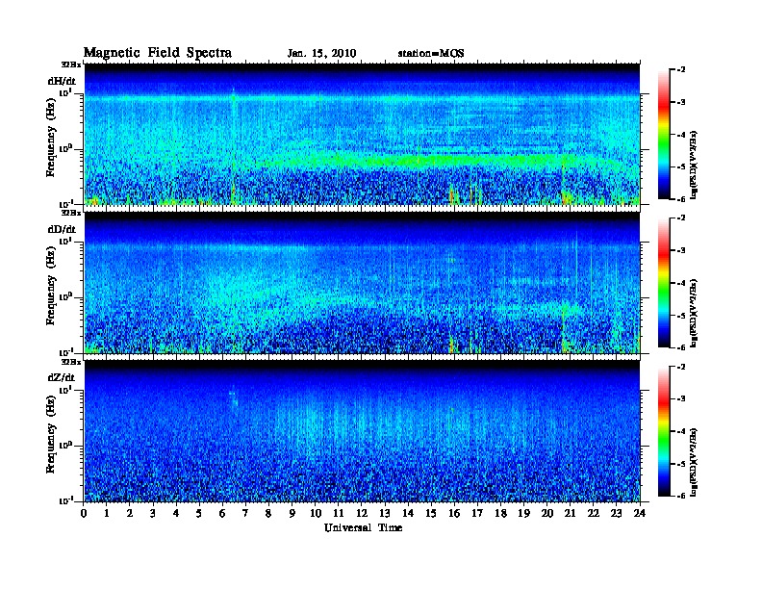
Task: Click hour tick label "20" on time axis
Action: (x=546, y=513)
